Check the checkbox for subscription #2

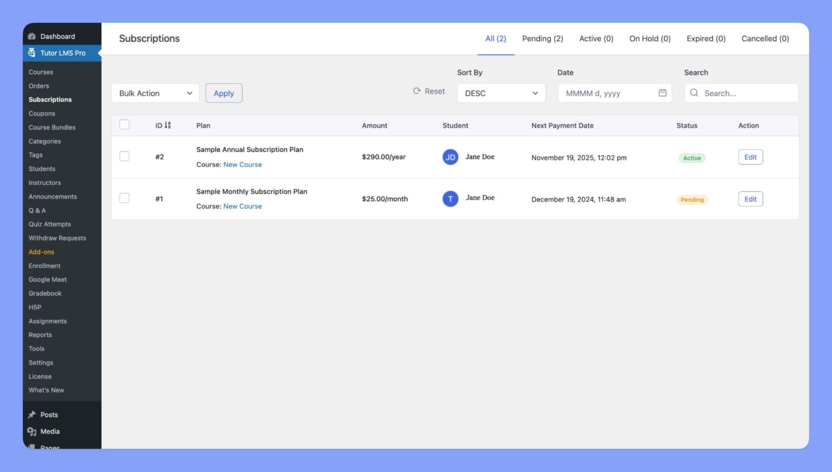pos(124,156)
